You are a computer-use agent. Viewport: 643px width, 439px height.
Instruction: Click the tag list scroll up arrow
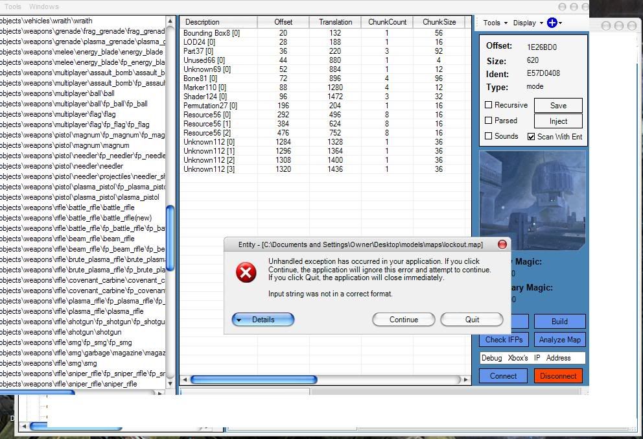pyautogui.click(x=170, y=21)
